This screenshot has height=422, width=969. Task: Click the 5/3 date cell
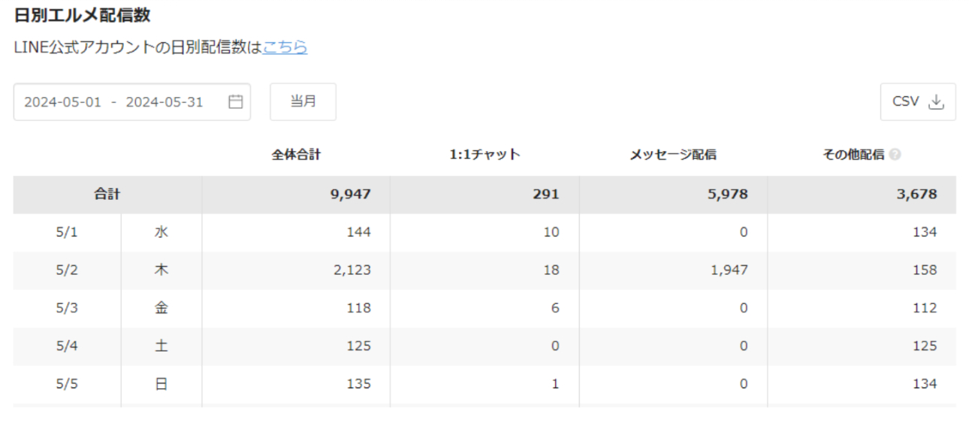67,308
